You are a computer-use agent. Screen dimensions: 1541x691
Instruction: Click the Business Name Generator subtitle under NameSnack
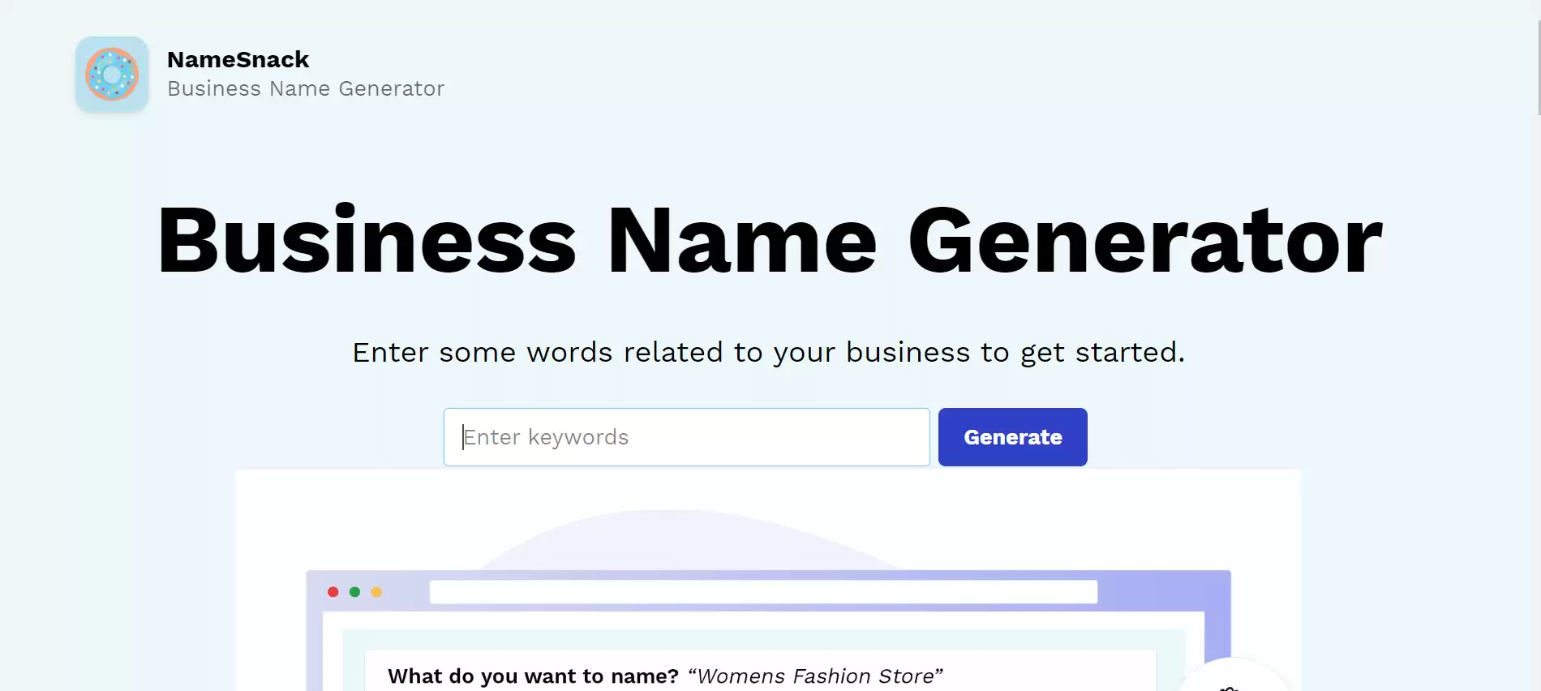point(306,88)
